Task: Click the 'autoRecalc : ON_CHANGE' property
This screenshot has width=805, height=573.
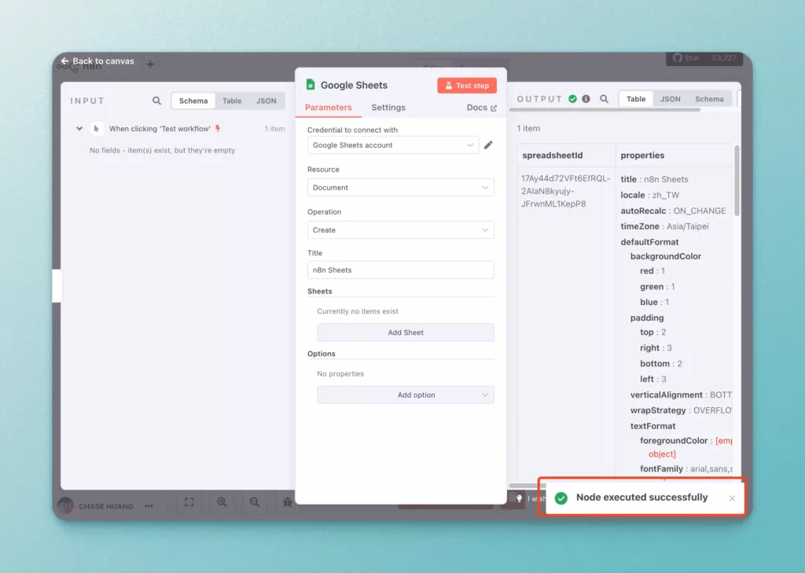Action: [673, 211]
